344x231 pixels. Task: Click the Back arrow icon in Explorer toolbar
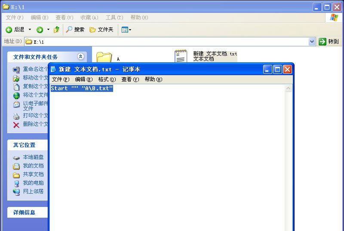point(9,30)
